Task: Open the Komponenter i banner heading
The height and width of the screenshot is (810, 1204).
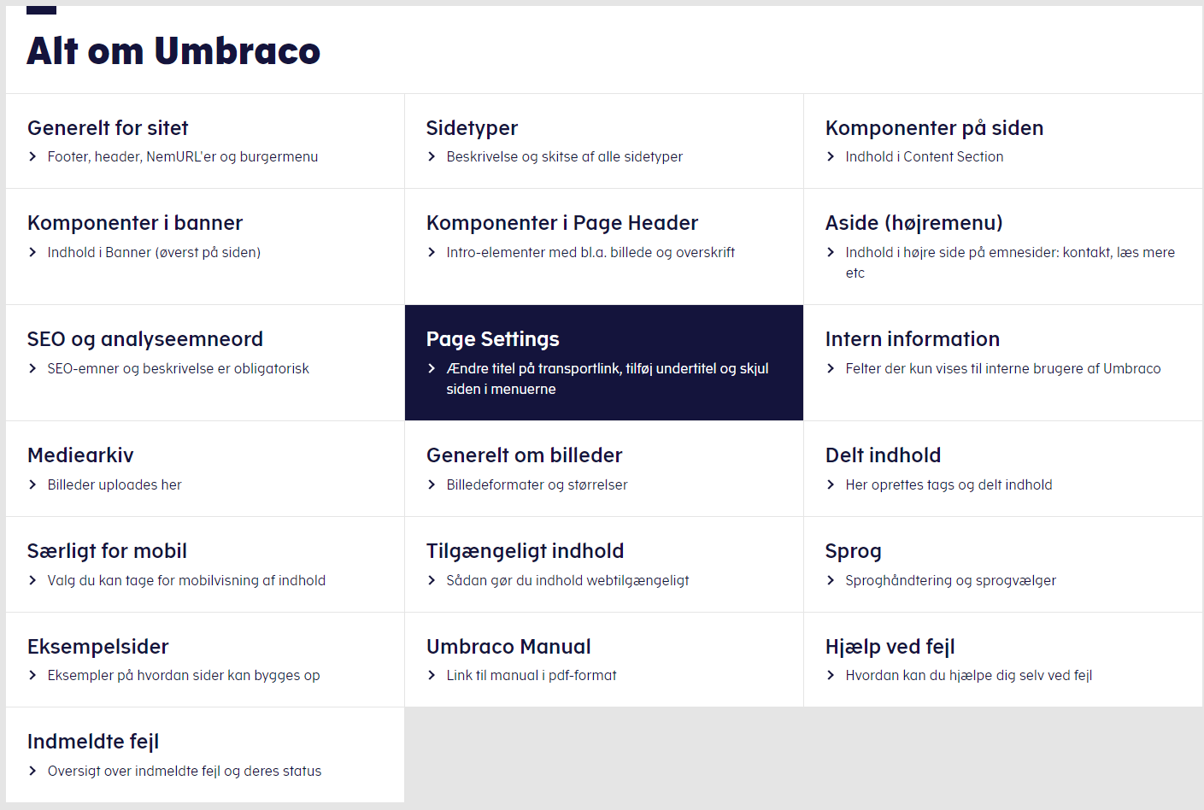Action: (x=135, y=223)
